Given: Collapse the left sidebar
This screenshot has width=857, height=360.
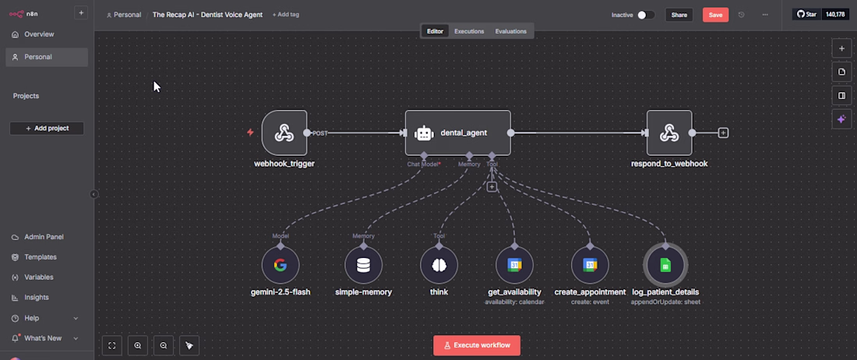Looking at the screenshot, I should [94, 194].
